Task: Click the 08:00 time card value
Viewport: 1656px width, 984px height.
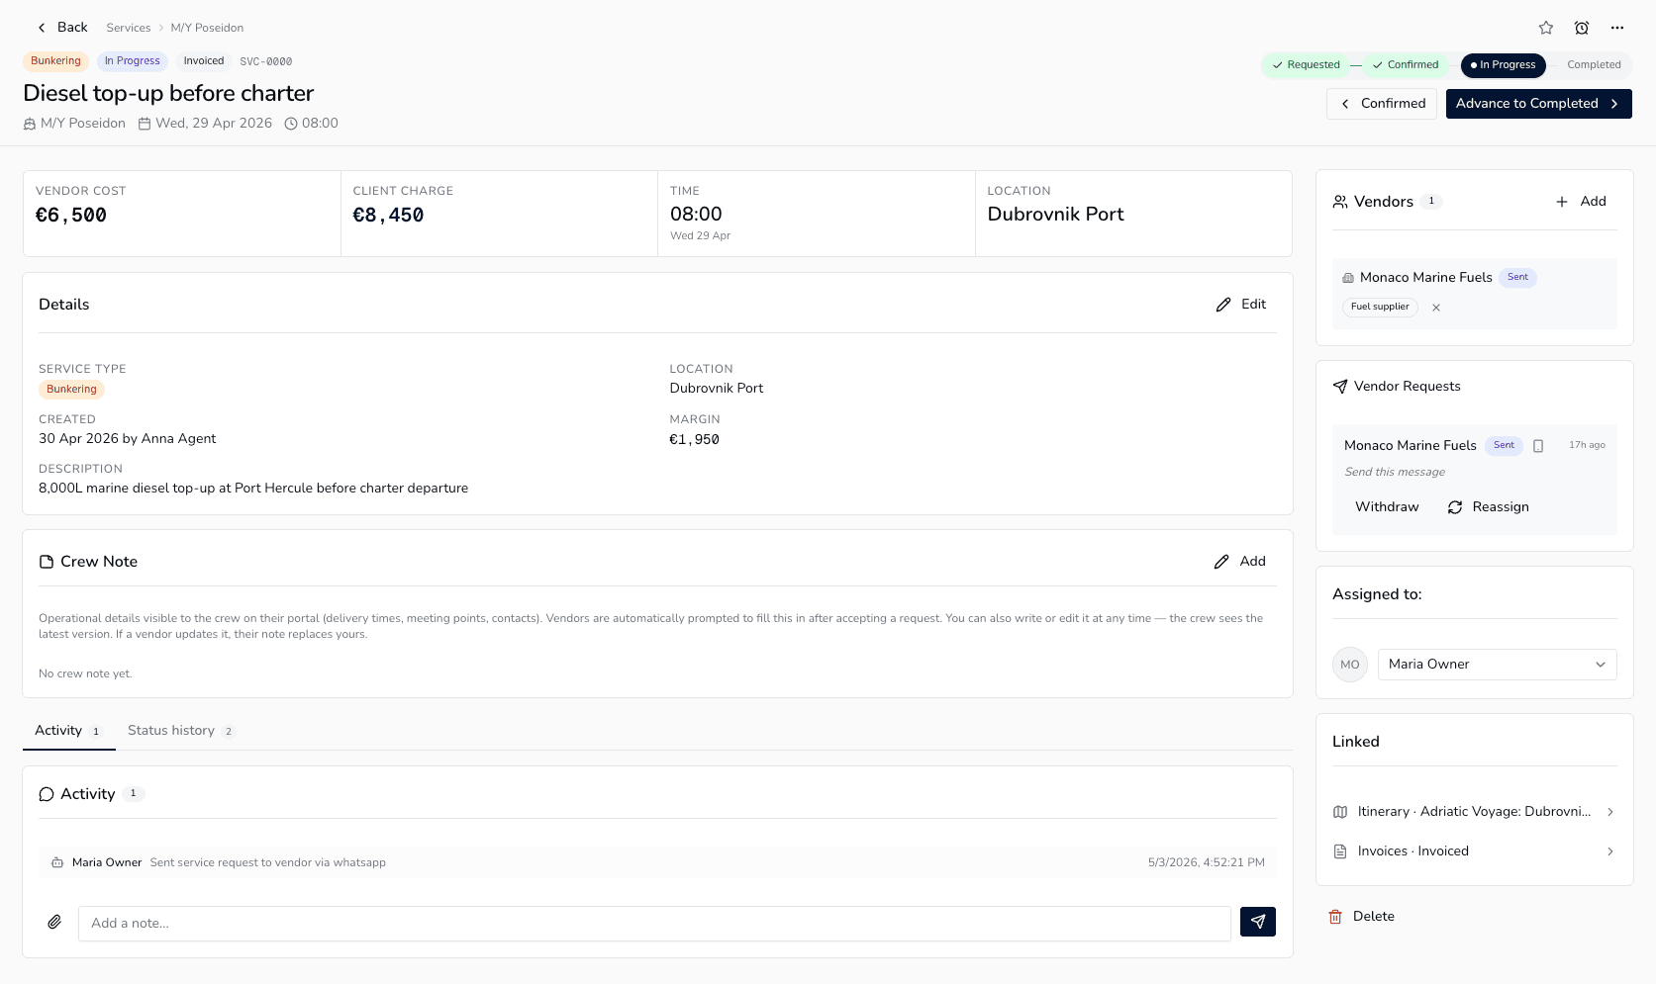Action: 696,215
